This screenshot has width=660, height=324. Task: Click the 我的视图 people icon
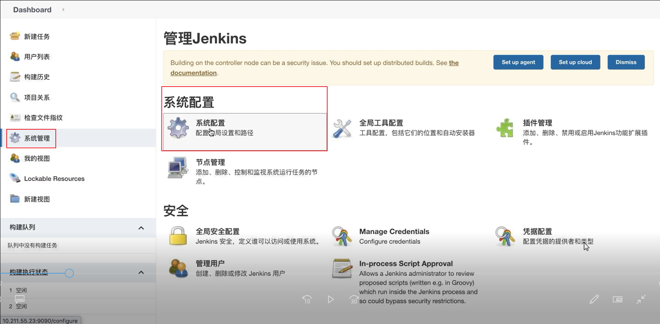coord(15,158)
